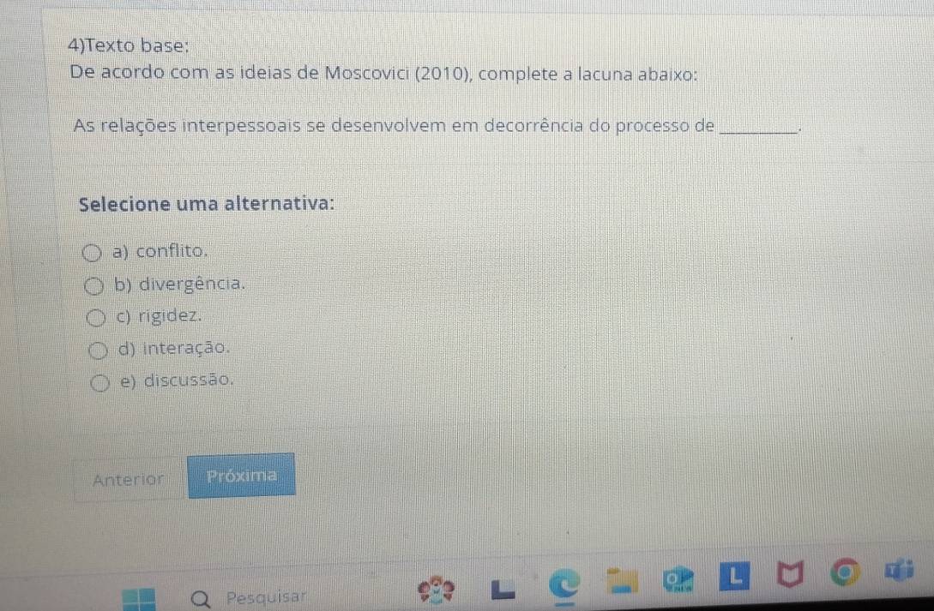
Task: Open the colorful widgets icon on the taskbar
Action: tap(436, 590)
